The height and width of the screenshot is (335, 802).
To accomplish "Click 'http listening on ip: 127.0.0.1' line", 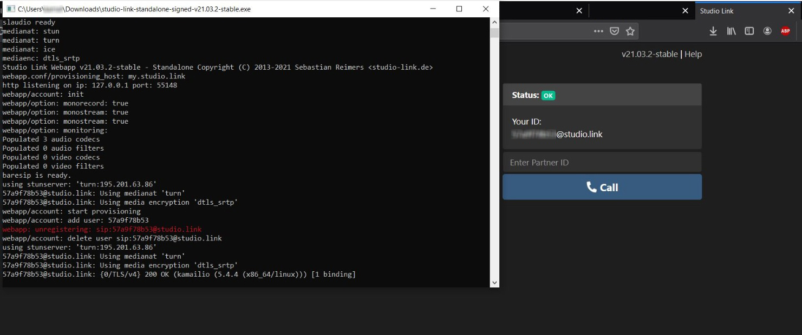I will [90, 85].
